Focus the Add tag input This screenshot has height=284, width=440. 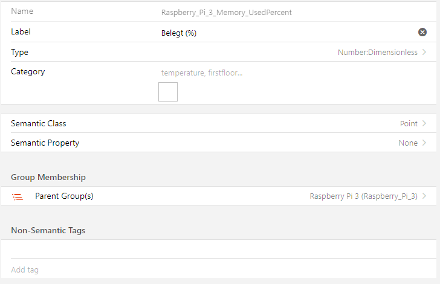click(x=181, y=269)
